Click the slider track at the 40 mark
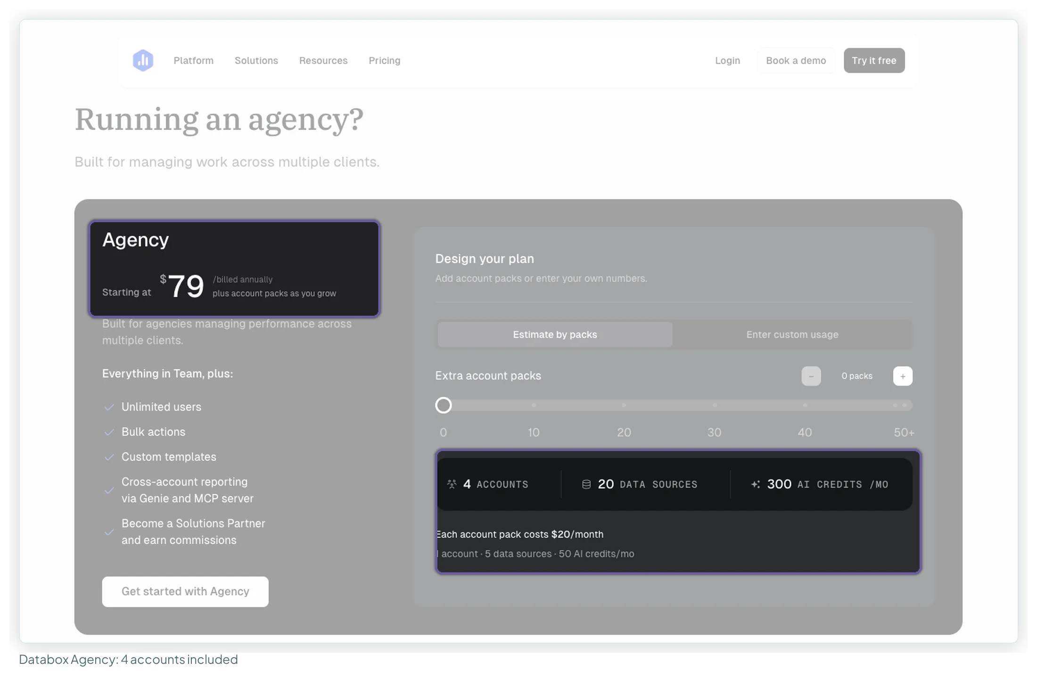Screen dimensions: 1037x678 (x=805, y=405)
